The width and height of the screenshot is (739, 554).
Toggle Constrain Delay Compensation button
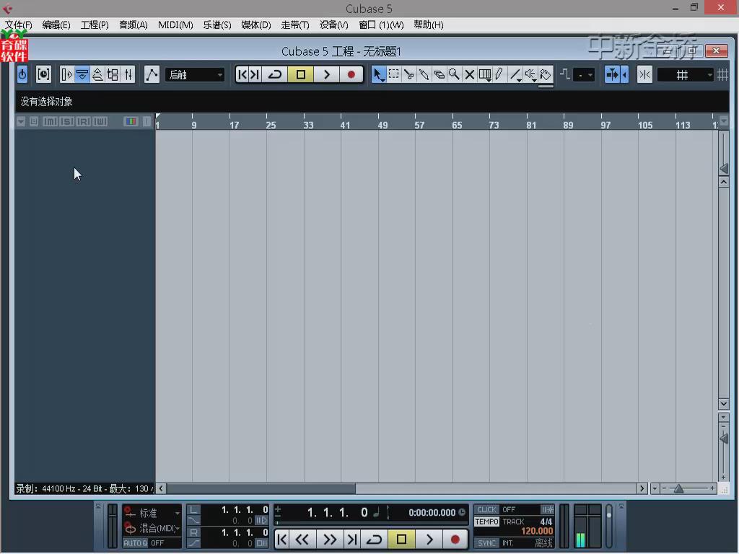click(x=43, y=74)
